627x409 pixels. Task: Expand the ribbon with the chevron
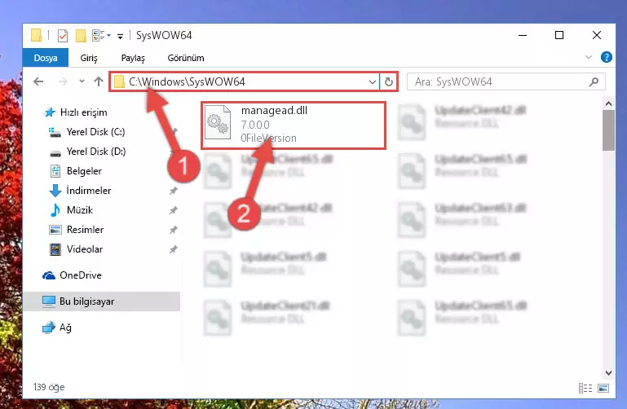coord(588,57)
